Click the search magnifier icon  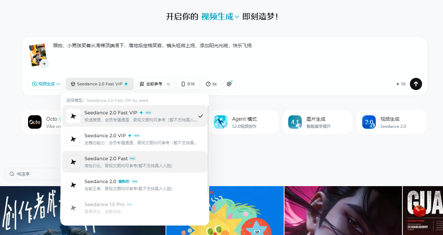click(x=12, y=174)
